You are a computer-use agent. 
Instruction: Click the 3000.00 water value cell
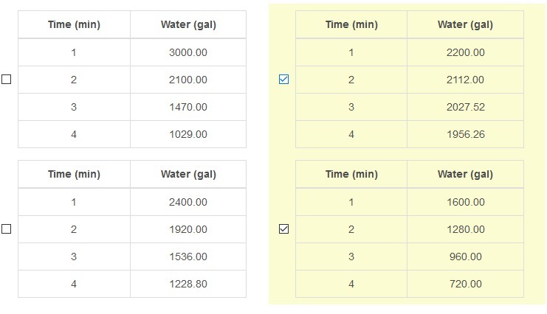[x=188, y=52]
